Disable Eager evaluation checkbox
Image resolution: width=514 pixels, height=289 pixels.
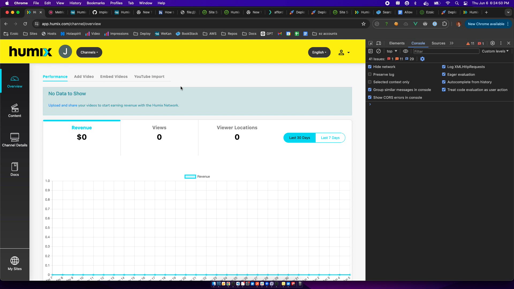pyautogui.click(x=444, y=74)
